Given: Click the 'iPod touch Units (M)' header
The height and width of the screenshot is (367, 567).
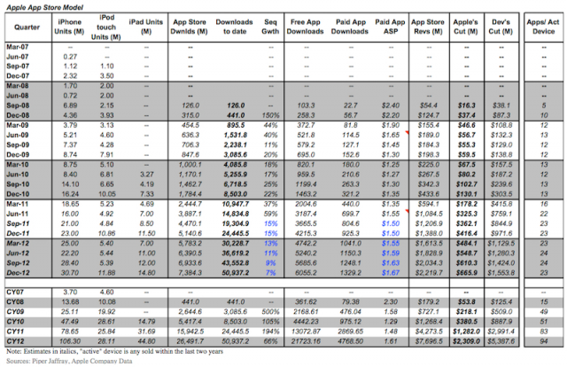Looking at the screenshot, I should tap(106, 27).
